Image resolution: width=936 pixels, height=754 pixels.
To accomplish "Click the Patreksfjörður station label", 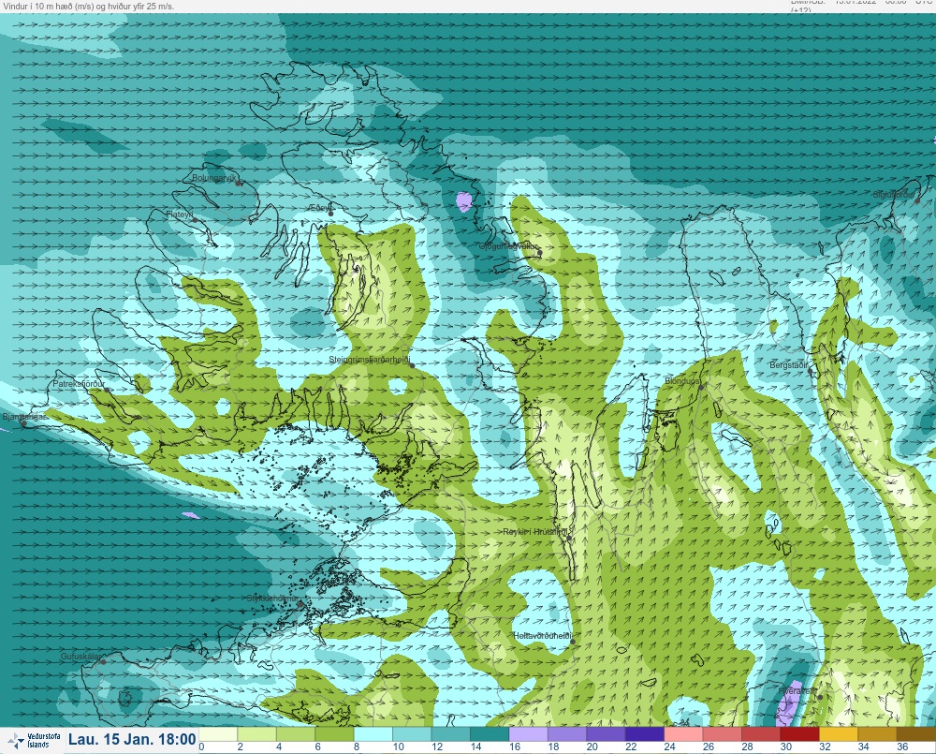I will point(79,384).
